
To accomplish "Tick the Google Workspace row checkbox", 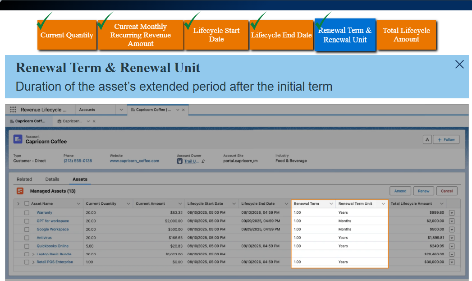I will coord(27,230).
